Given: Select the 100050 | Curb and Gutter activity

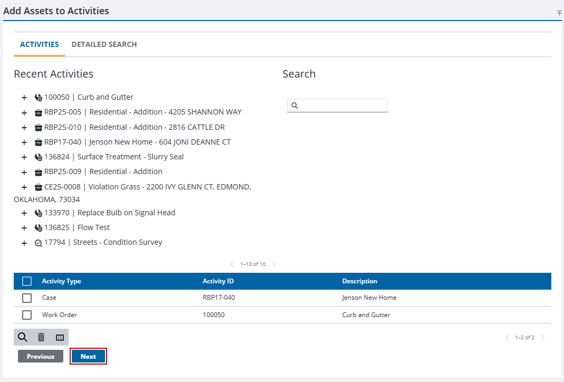Looking at the screenshot, I should [89, 97].
